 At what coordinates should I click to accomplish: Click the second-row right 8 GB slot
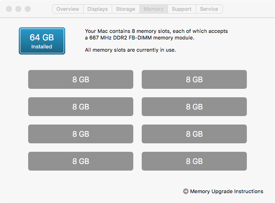tap(194, 107)
